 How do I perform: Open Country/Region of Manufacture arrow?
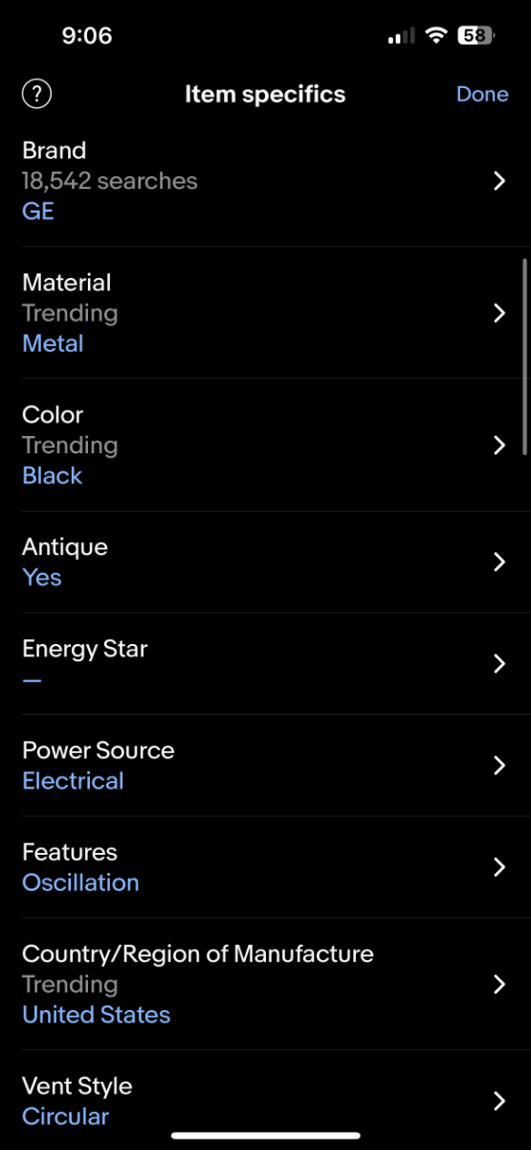[498, 984]
